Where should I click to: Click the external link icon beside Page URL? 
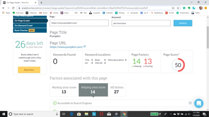click(x=84, y=47)
